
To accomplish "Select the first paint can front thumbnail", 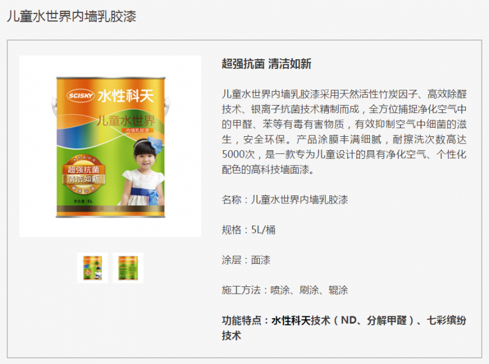I will pos(92,268).
